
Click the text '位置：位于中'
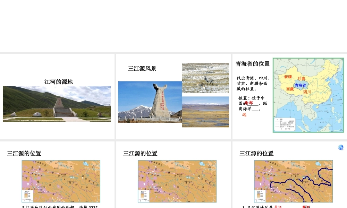point(251,98)
